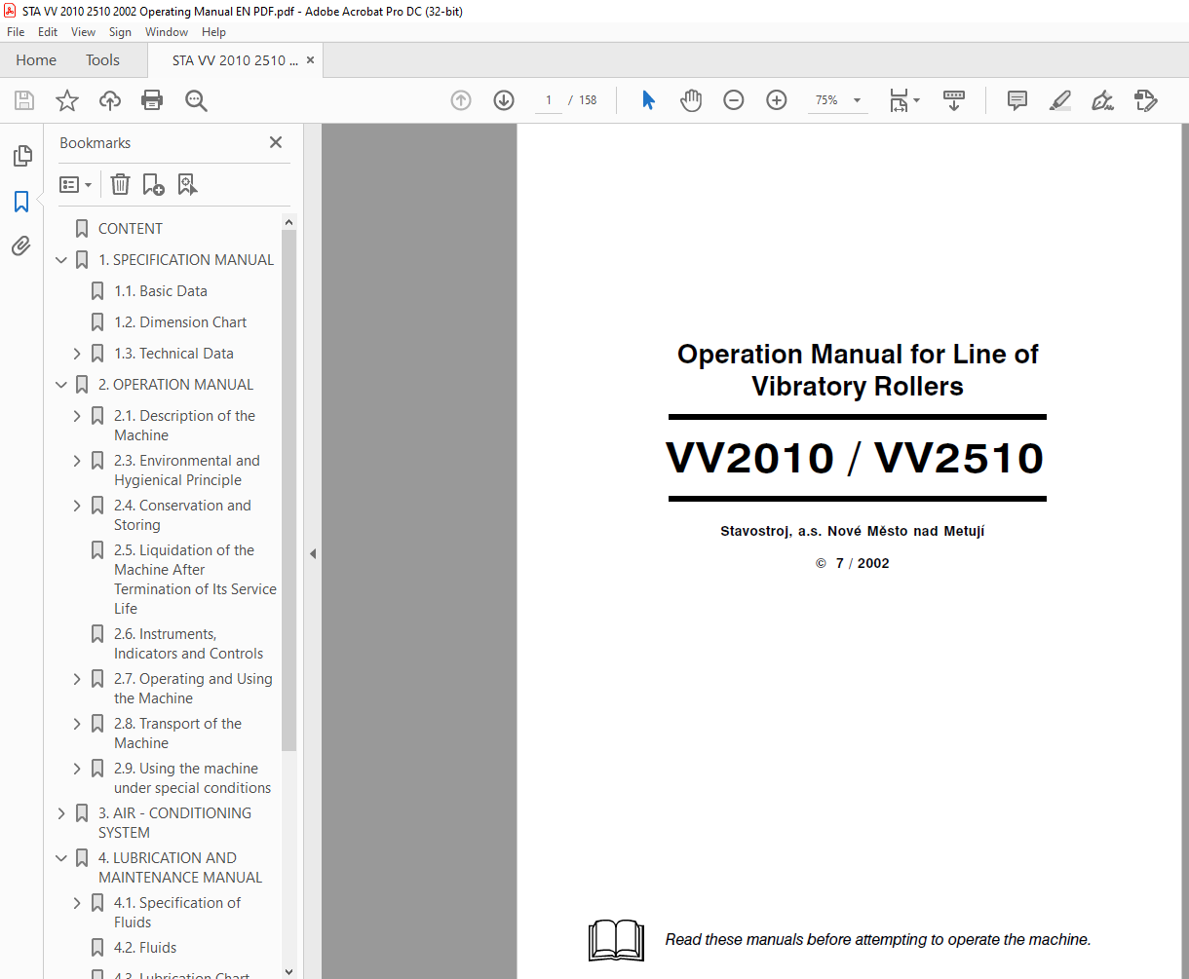
Task: Add a comment sticky note
Action: click(x=1017, y=100)
